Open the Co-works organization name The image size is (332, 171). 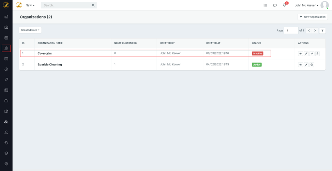(45, 53)
